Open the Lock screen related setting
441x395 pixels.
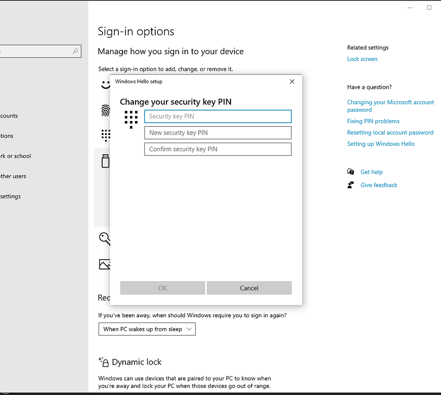point(362,59)
